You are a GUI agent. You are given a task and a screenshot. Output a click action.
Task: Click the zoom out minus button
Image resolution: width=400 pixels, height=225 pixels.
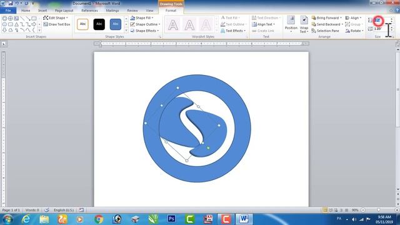[x=363, y=210]
